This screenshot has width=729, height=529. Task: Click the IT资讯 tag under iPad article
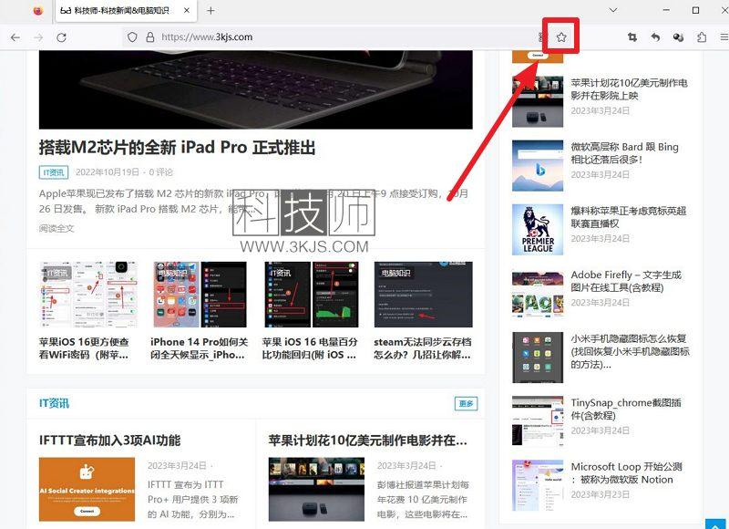pos(54,172)
